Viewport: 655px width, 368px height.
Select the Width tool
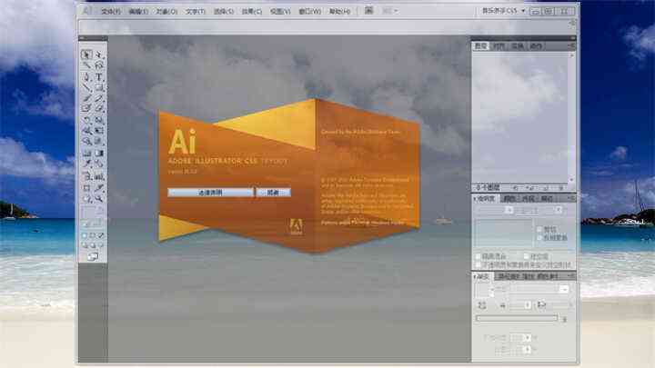point(87,131)
